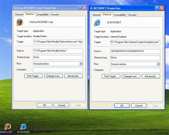
Task: Click Cancel in FireFox-INTERNET.exe Properties
Action: (61, 105)
